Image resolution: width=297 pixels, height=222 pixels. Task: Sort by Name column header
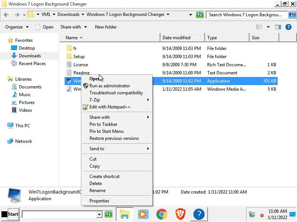click(110, 38)
